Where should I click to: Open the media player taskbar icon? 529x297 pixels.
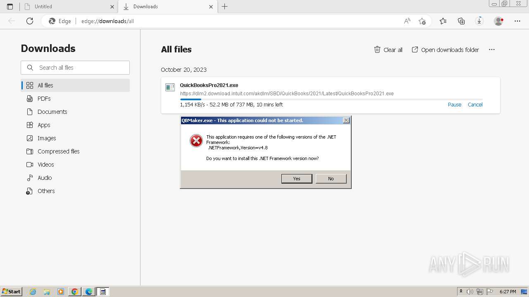pyautogui.click(x=61, y=292)
